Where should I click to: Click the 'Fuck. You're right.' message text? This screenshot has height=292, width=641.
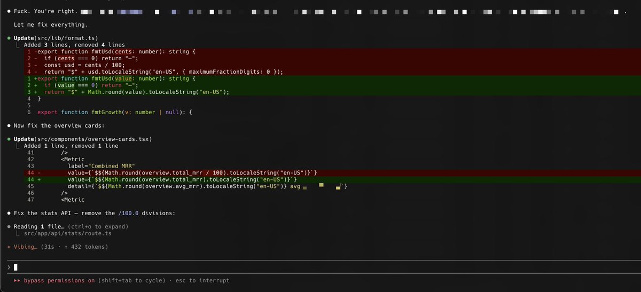pyautogui.click(x=45, y=11)
